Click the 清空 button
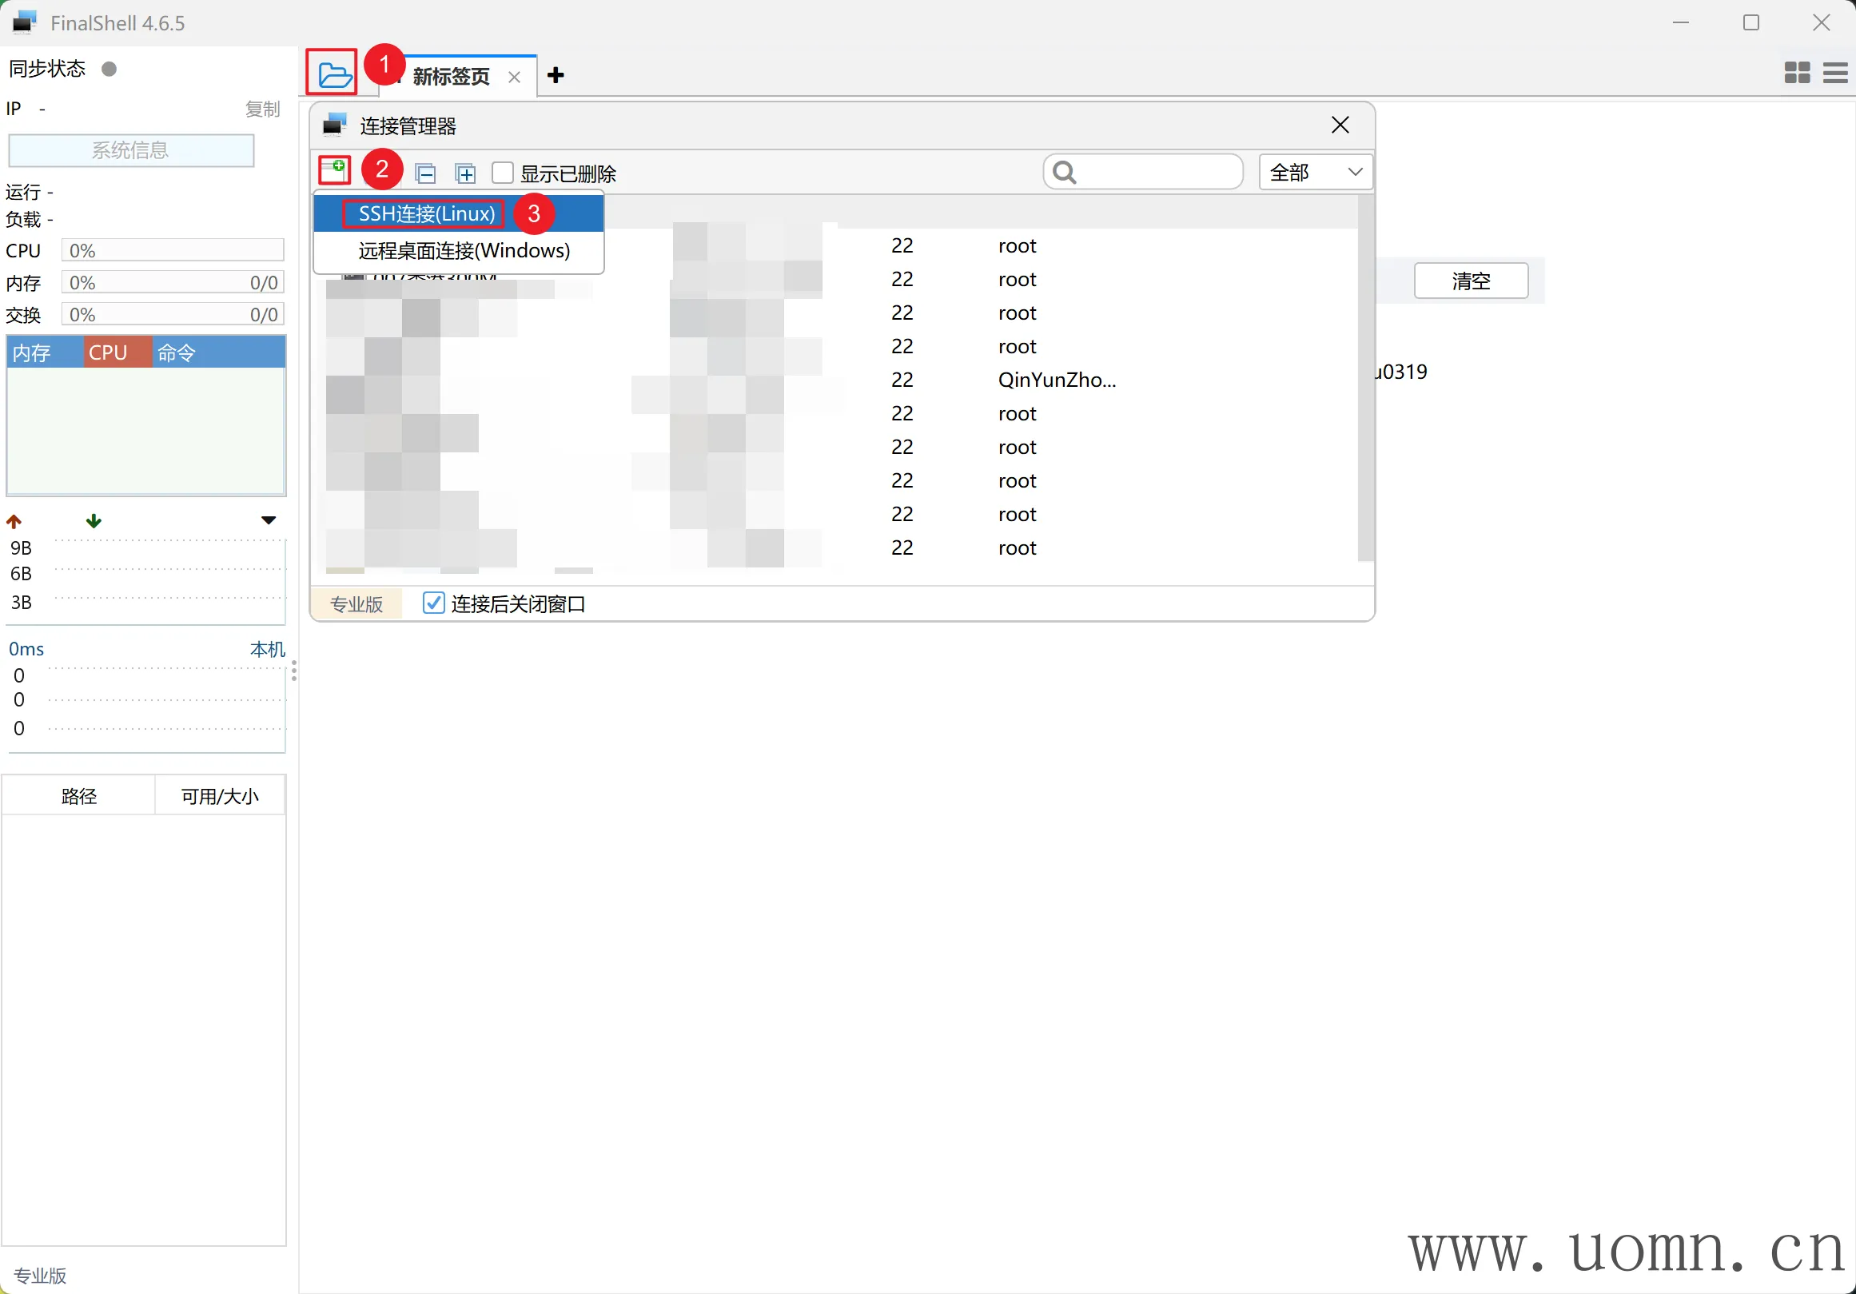The width and height of the screenshot is (1856, 1294). 1470,281
